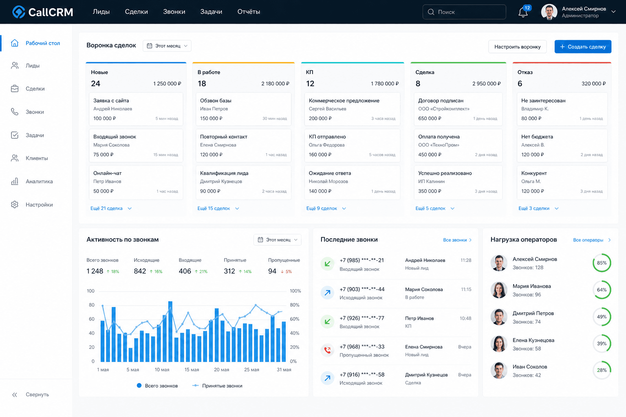
Task: Click the Настройки gear icon in sidebar
Action: pyautogui.click(x=15, y=204)
